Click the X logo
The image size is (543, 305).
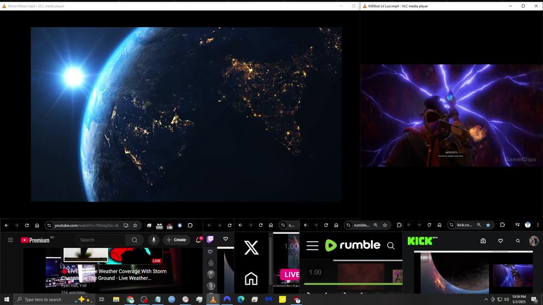tap(251, 248)
